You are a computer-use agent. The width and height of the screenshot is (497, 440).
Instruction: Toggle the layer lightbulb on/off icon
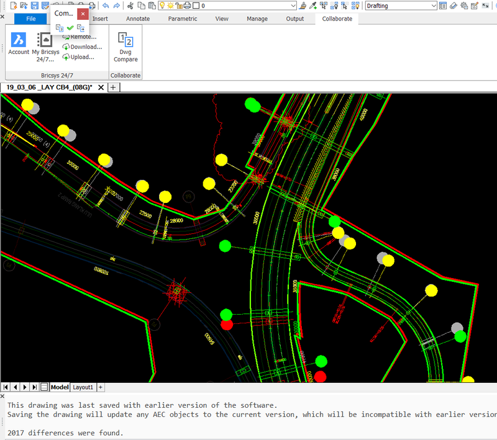tap(162, 6)
